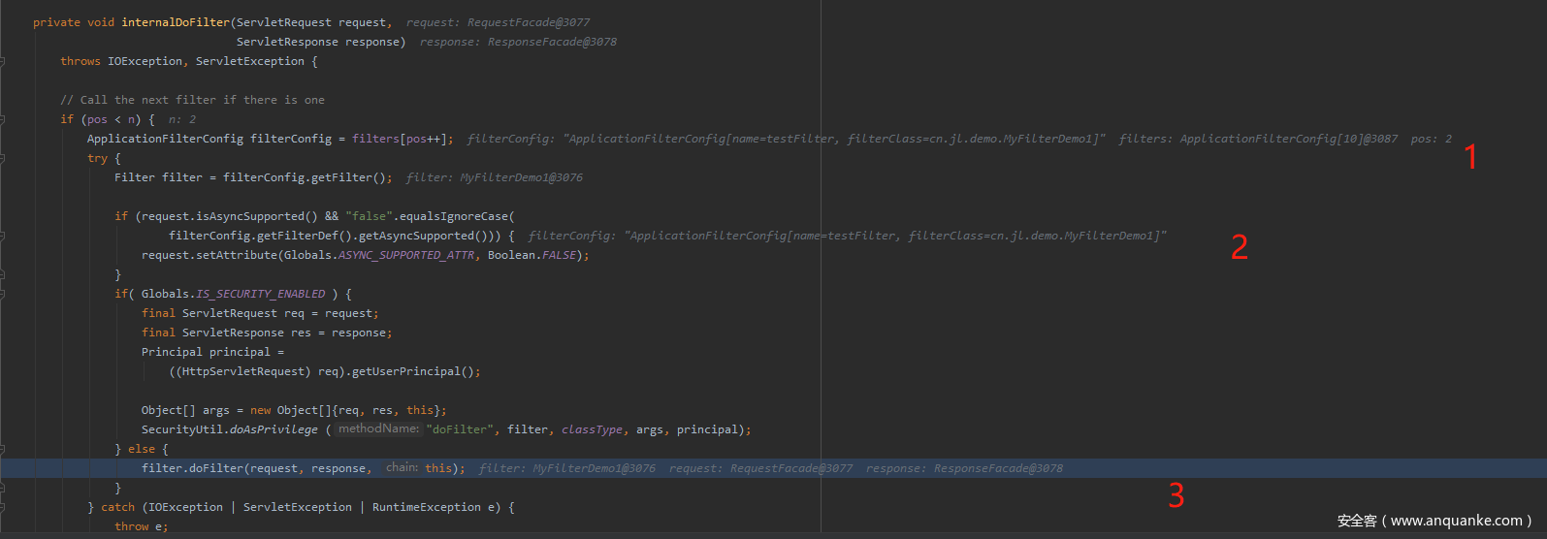The image size is (1547, 539).
Task: Click the internalDoFilter method name
Action: (x=176, y=22)
